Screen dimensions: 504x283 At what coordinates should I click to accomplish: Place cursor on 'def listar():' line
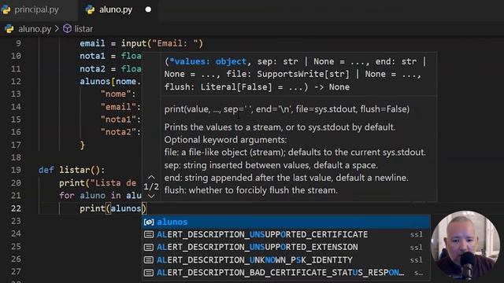click(x=72, y=170)
